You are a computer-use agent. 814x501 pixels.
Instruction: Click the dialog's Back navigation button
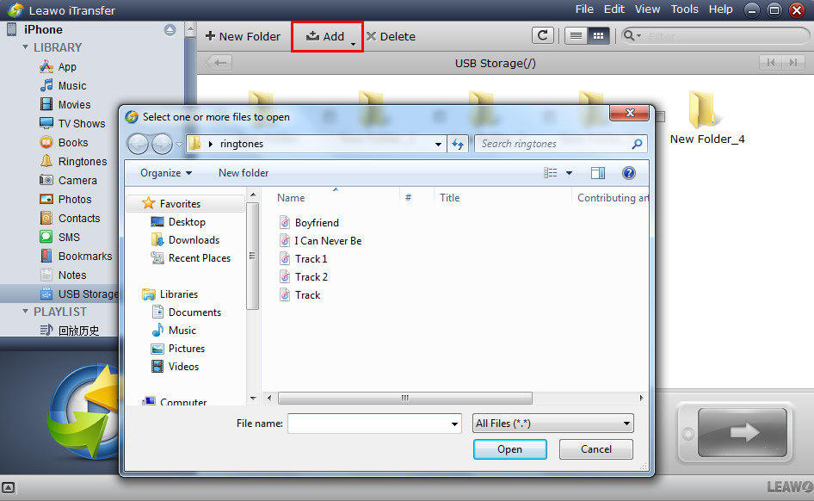(x=138, y=144)
